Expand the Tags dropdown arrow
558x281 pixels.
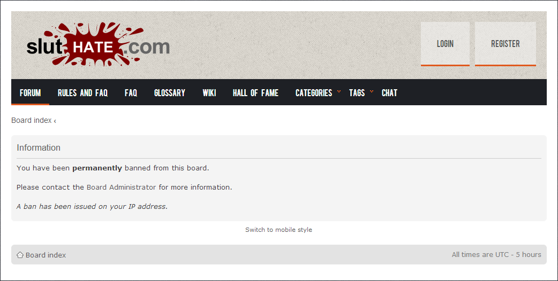(372, 91)
